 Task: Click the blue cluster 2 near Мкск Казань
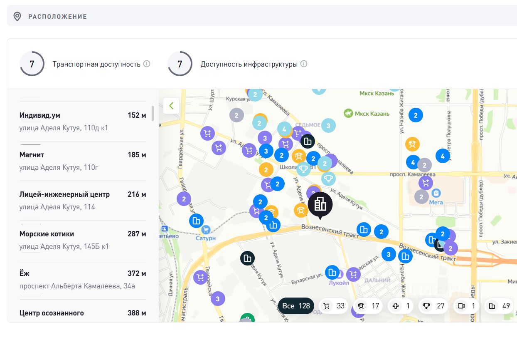[x=416, y=115]
